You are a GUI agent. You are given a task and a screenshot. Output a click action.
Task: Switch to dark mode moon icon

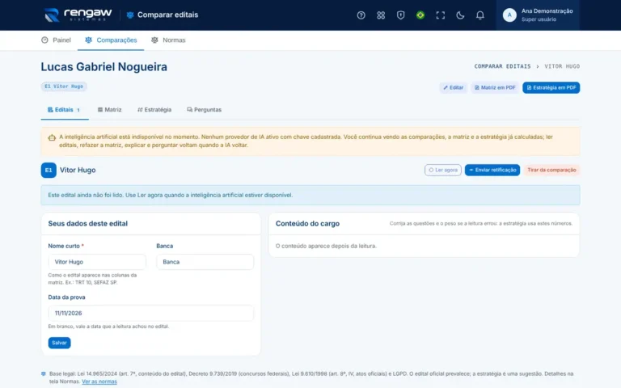(x=460, y=15)
